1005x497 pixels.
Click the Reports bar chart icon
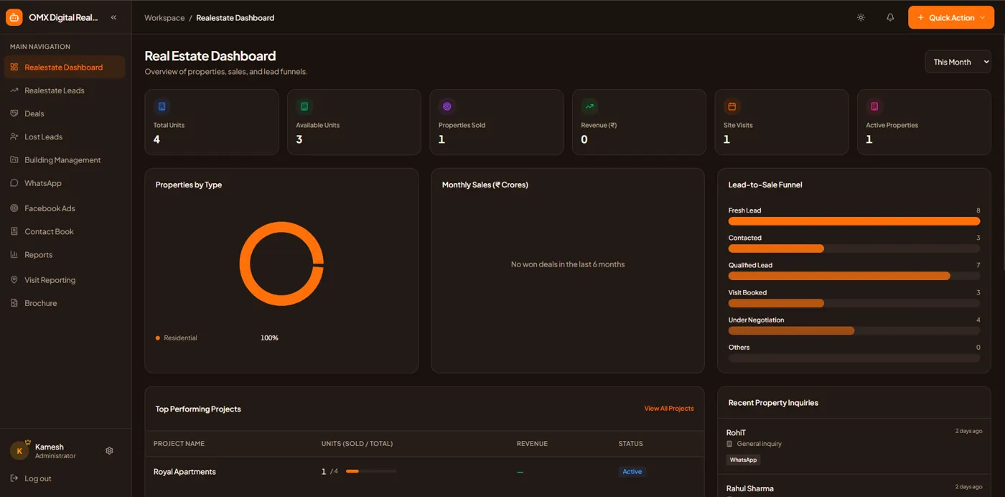[x=14, y=254]
